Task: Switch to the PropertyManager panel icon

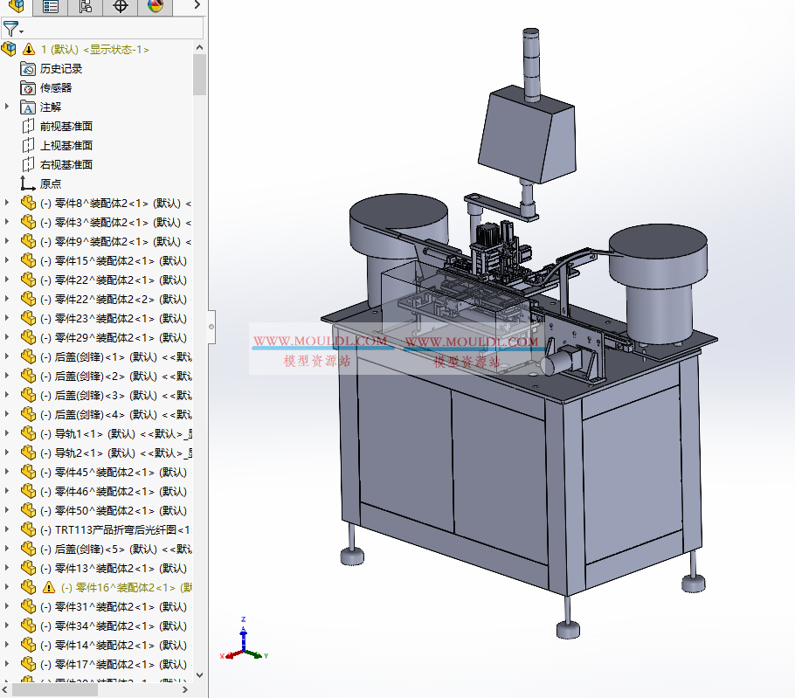Action: coord(51,7)
